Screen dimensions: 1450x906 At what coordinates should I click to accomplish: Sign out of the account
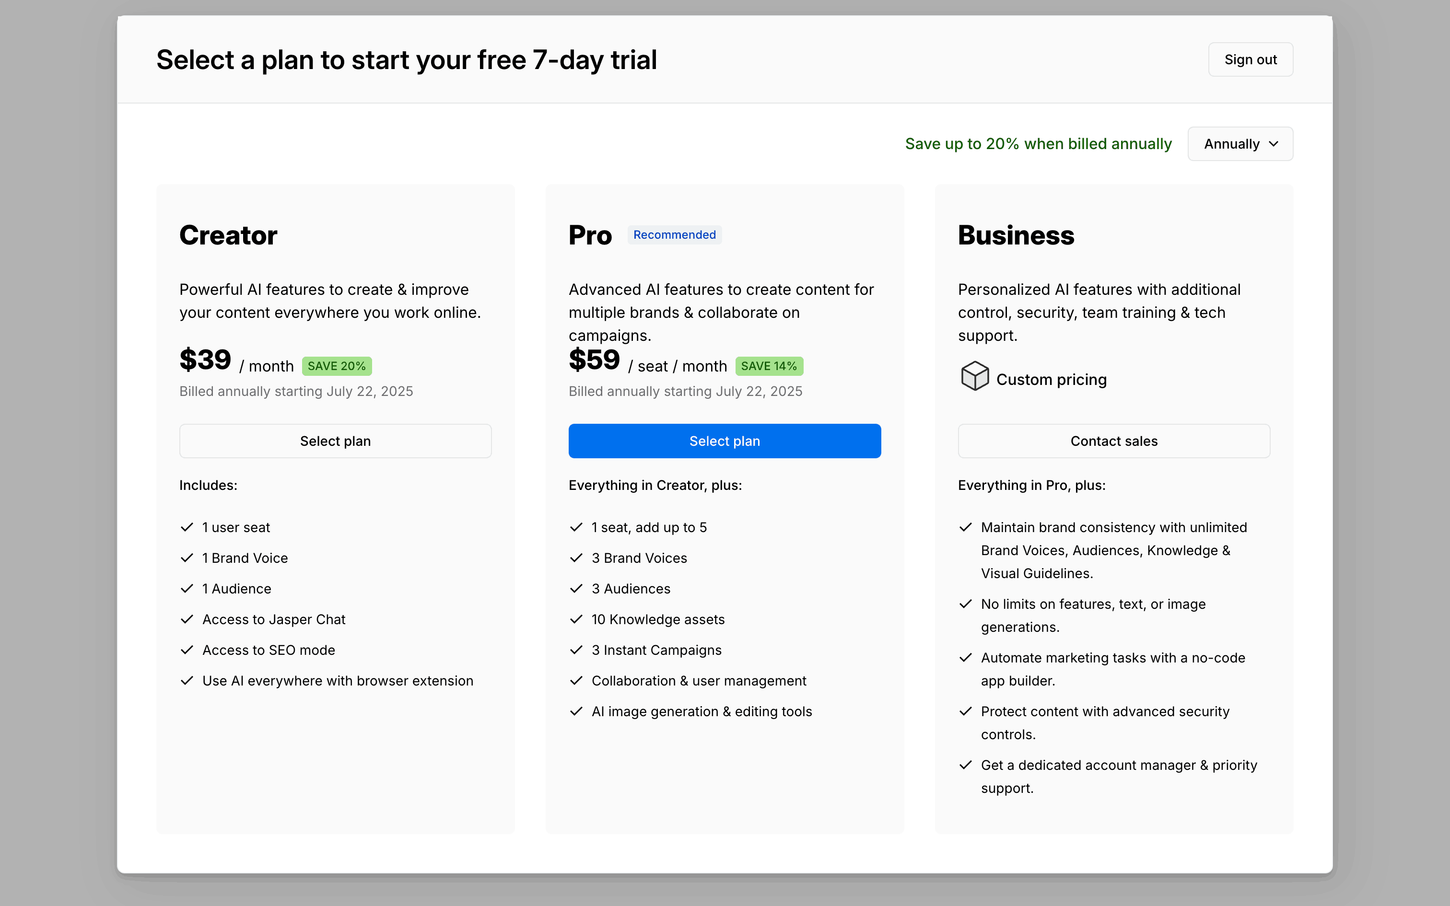[x=1250, y=60]
